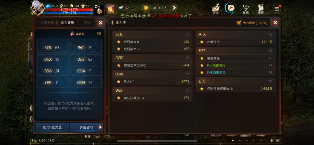Open the 商城 shop bag icon

(216, 9)
